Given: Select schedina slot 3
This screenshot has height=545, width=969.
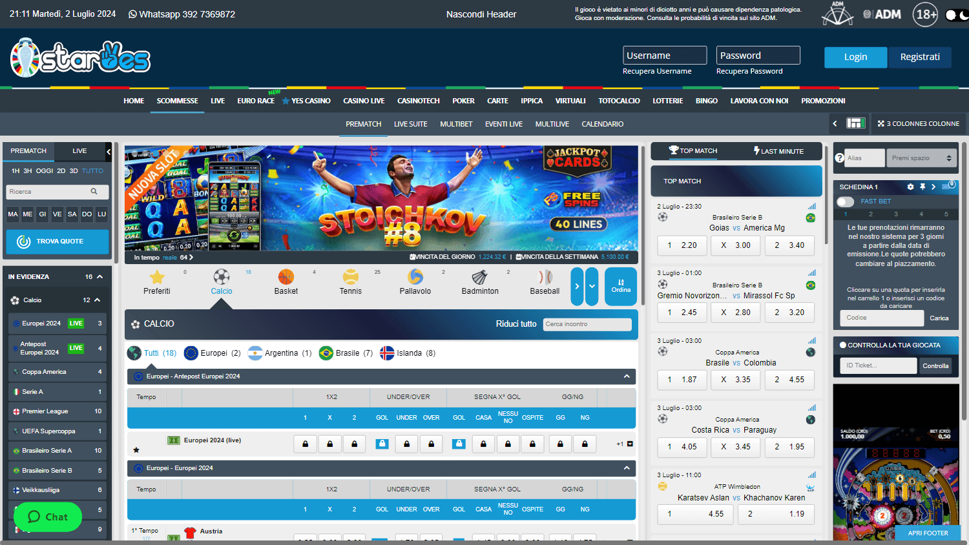Looking at the screenshot, I should [x=895, y=214].
